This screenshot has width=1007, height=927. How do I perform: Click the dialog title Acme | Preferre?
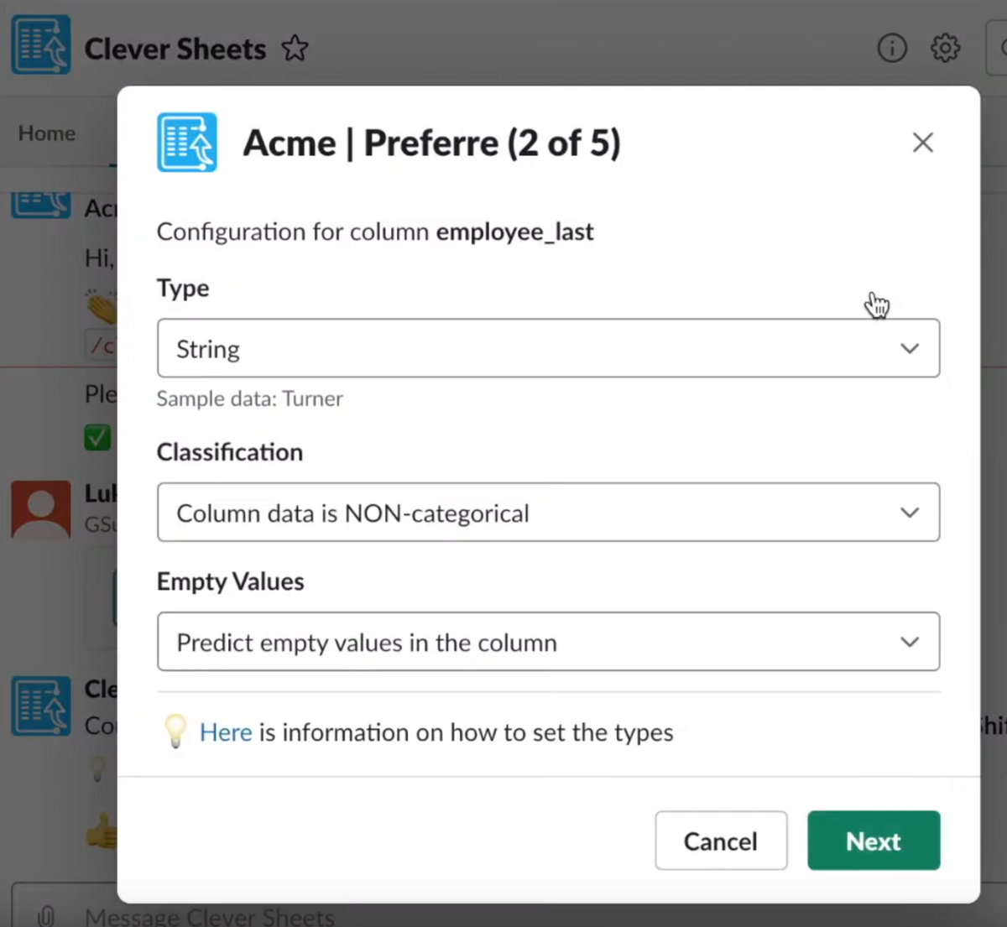tap(431, 143)
